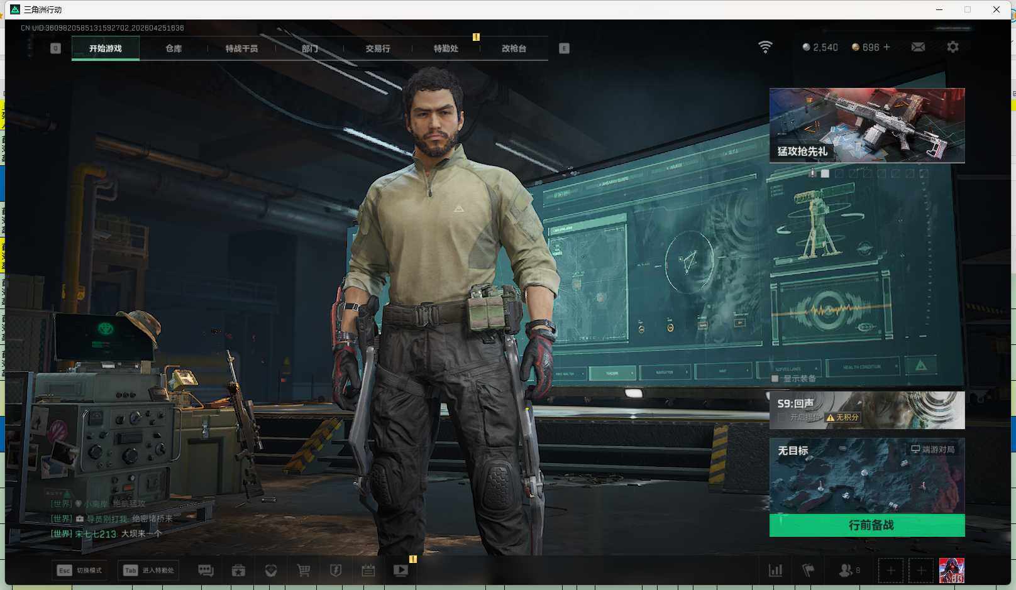Viewport: 1016px width, 590px height.
Task: Click the 端游对局 match type label
Action: click(x=933, y=449)
